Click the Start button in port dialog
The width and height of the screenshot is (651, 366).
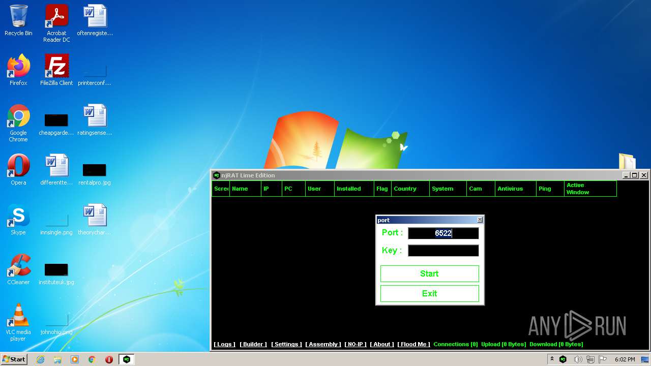pyautogui.click(x=430, y=273)
